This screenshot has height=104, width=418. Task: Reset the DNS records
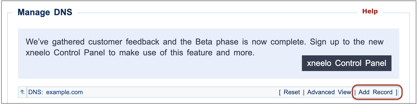click(x=292, y=92)
